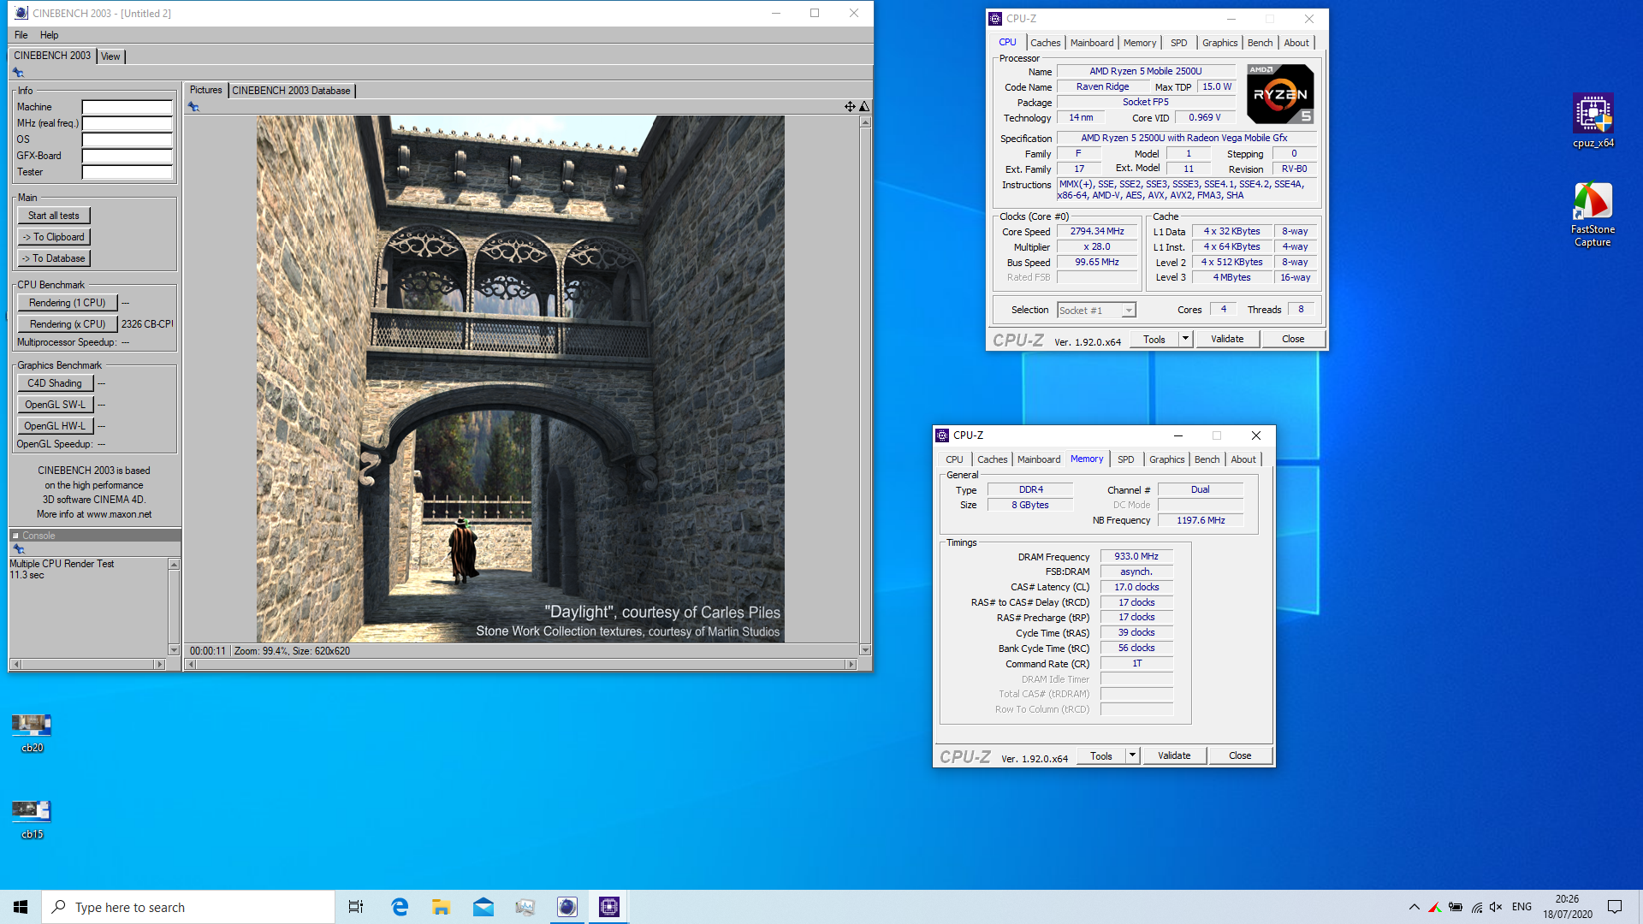The width and height of the screenshot is (1643, 924).
Task: Launch Microsoft Edge from the taskbar
Action: point(400,907)
